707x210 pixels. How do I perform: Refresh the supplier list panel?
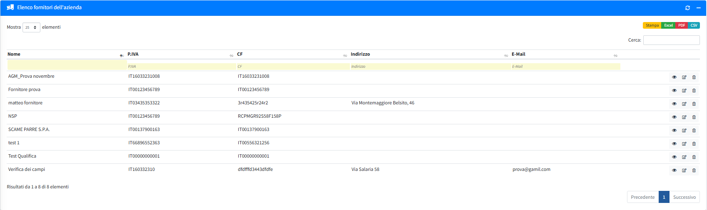687,8
